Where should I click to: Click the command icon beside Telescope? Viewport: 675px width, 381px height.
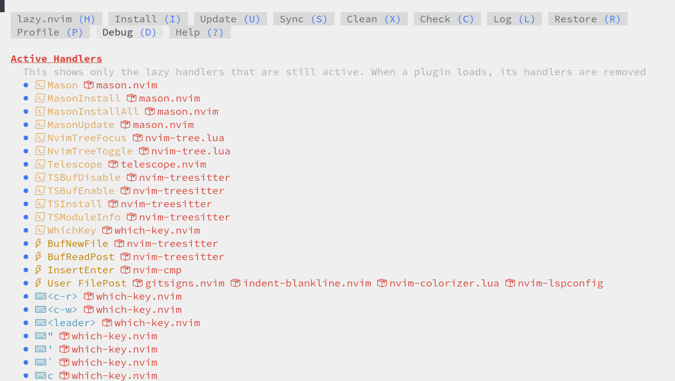(x=40, y=164)
